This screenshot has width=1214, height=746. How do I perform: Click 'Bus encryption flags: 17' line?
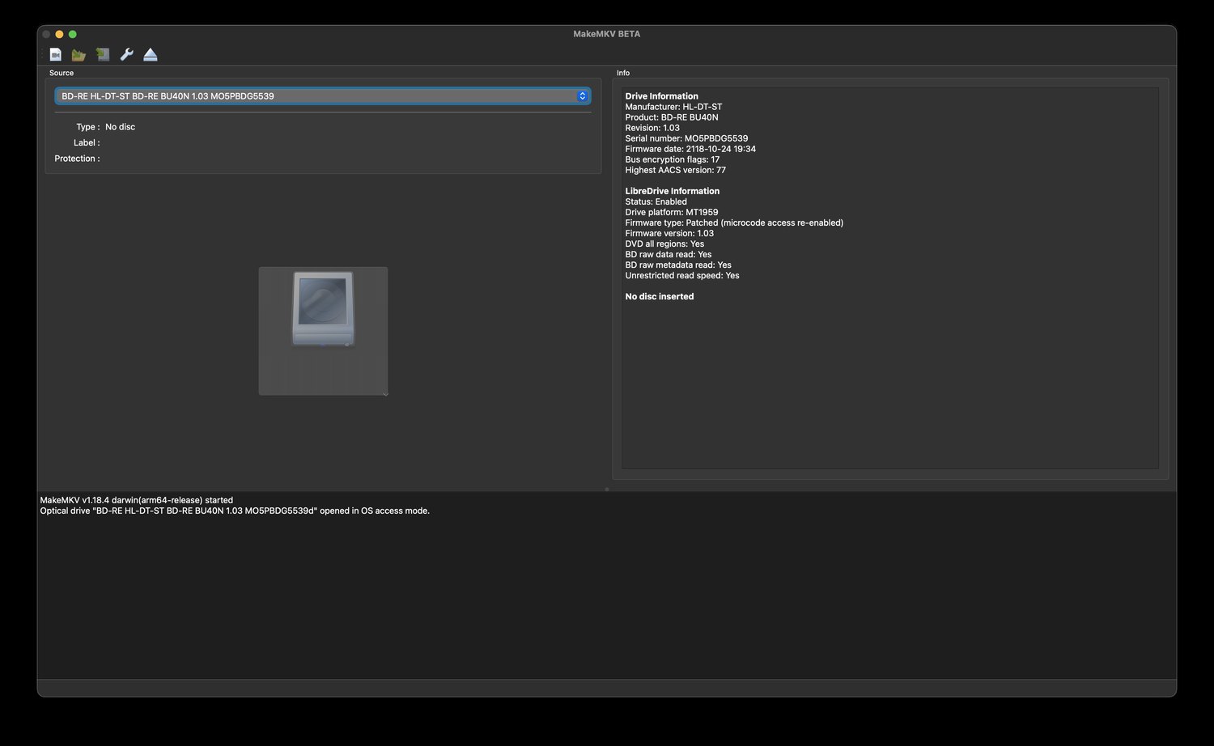point(672,159)
